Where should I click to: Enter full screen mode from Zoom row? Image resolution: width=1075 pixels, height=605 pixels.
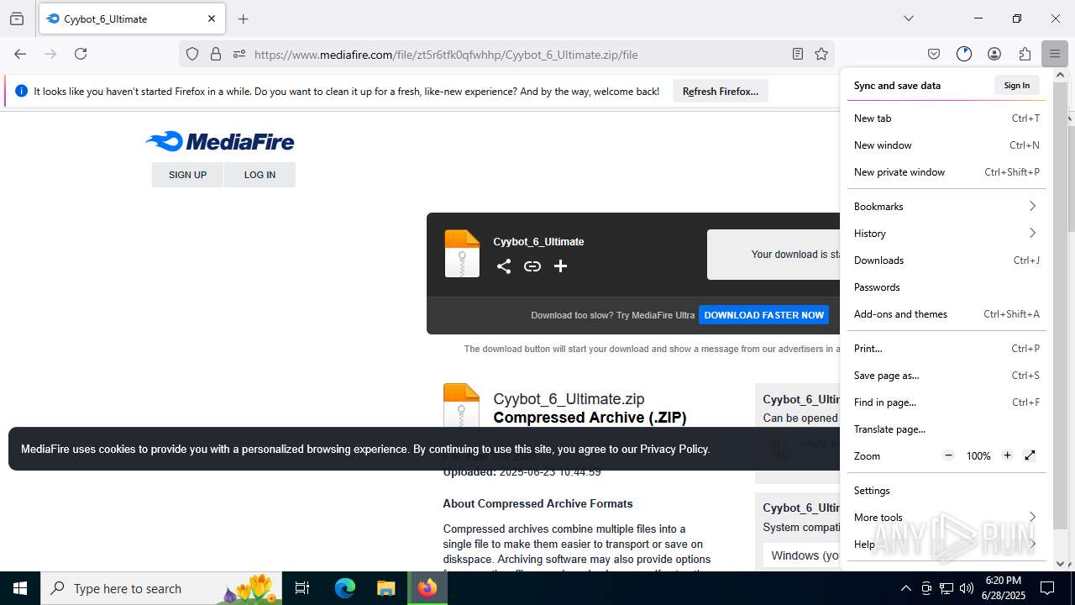[1030, 455]
